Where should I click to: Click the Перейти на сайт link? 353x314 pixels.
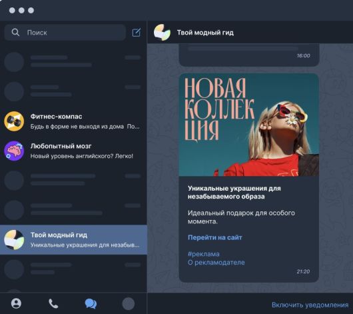(x=215, y=237)
